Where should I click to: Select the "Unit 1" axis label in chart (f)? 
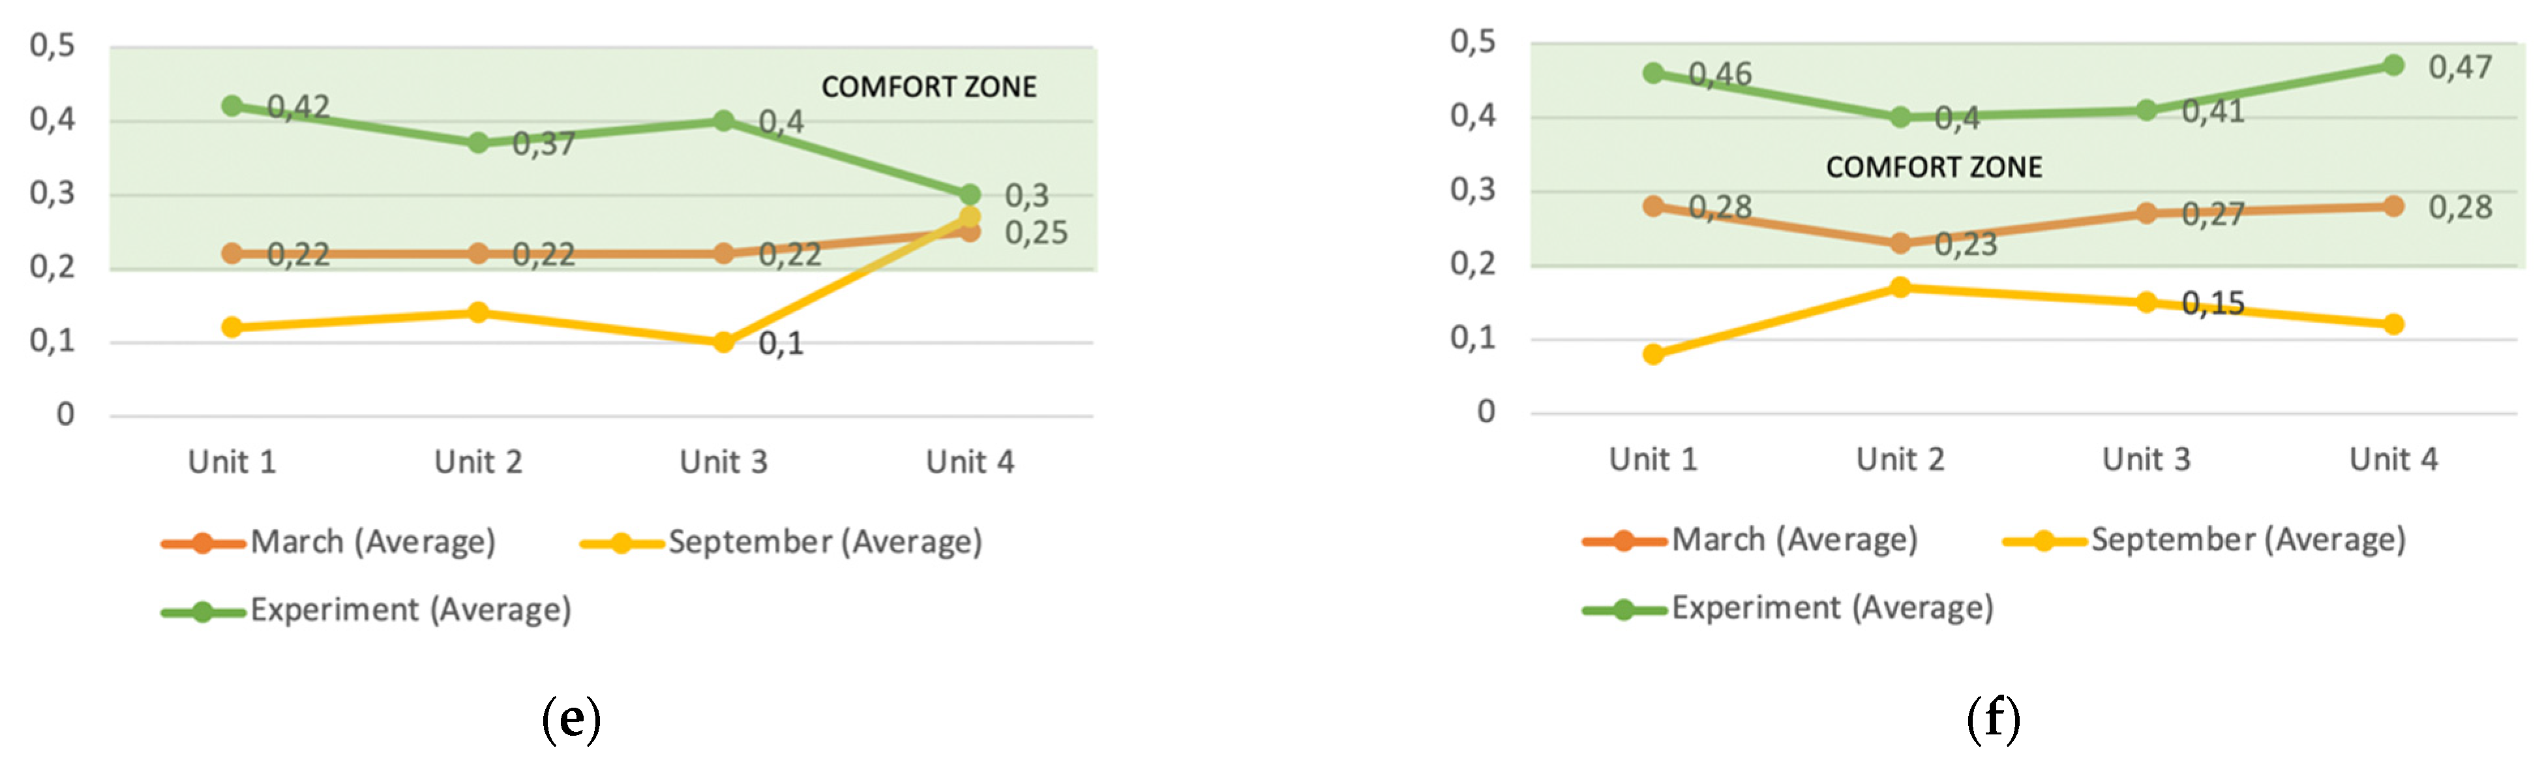[1653, 459]
